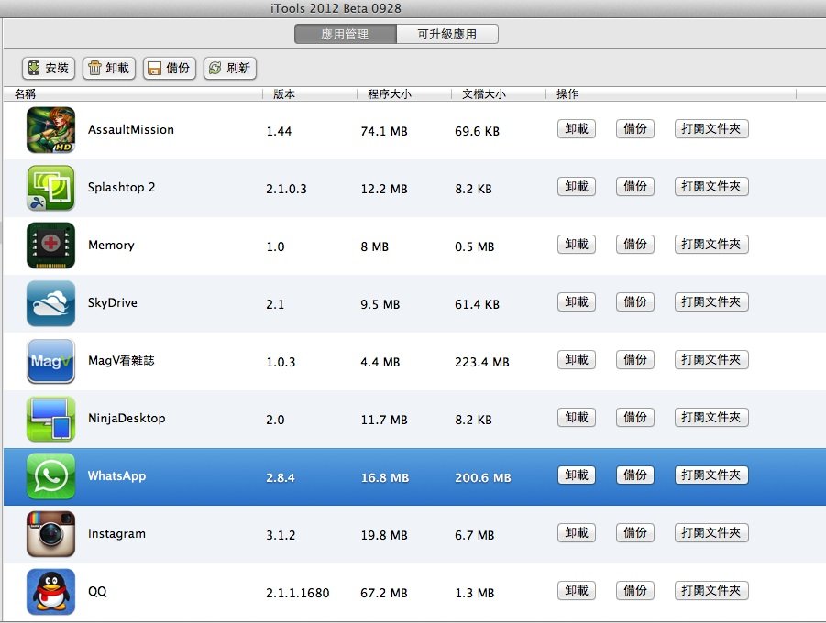Click the 刷新 refresh toolbar button
Viewport: 826px width, 623px height.
tap(229, 69)
